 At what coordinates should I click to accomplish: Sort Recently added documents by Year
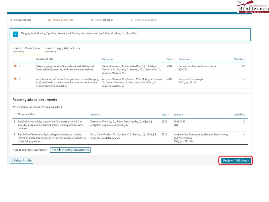pos(165,115)
